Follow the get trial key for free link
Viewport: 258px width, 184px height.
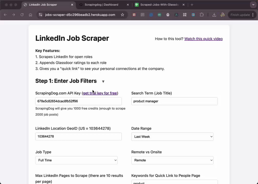pos(100,93)
